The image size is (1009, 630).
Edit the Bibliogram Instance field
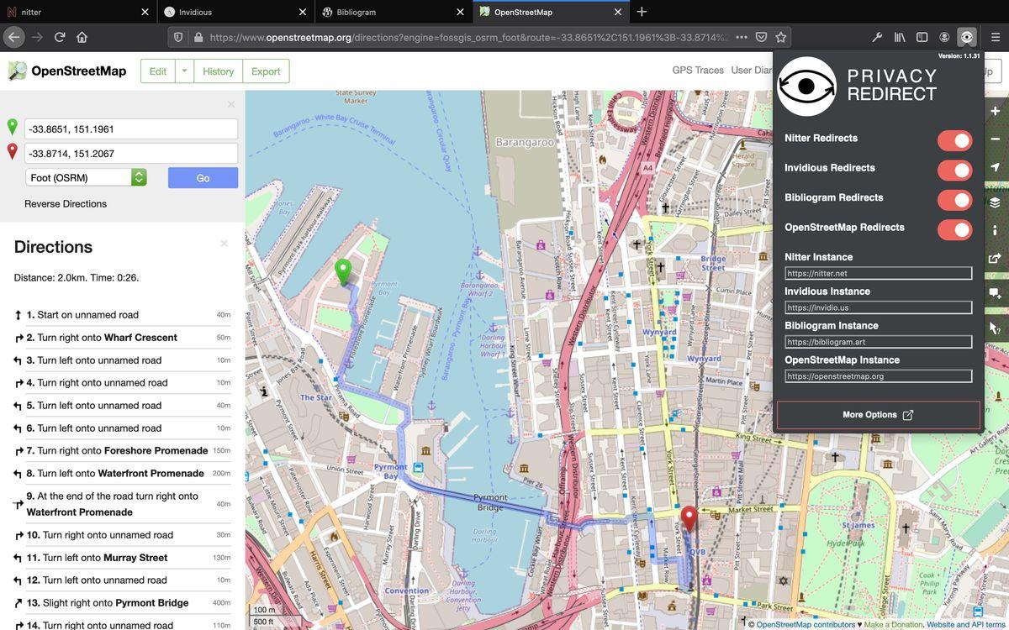(879, 342)
